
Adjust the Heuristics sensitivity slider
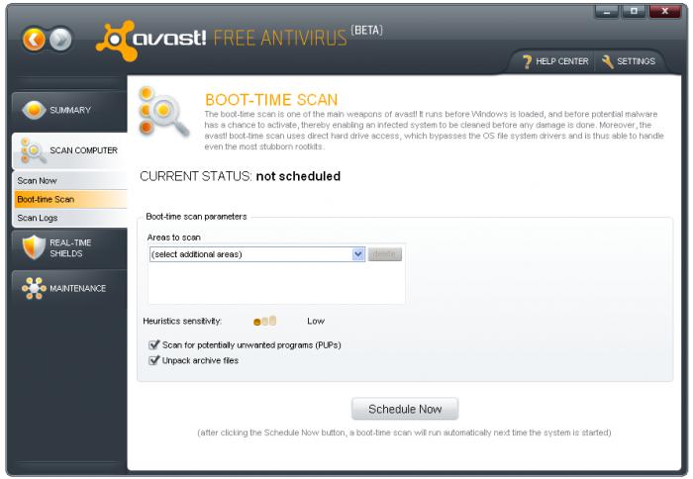coord(264,321)
